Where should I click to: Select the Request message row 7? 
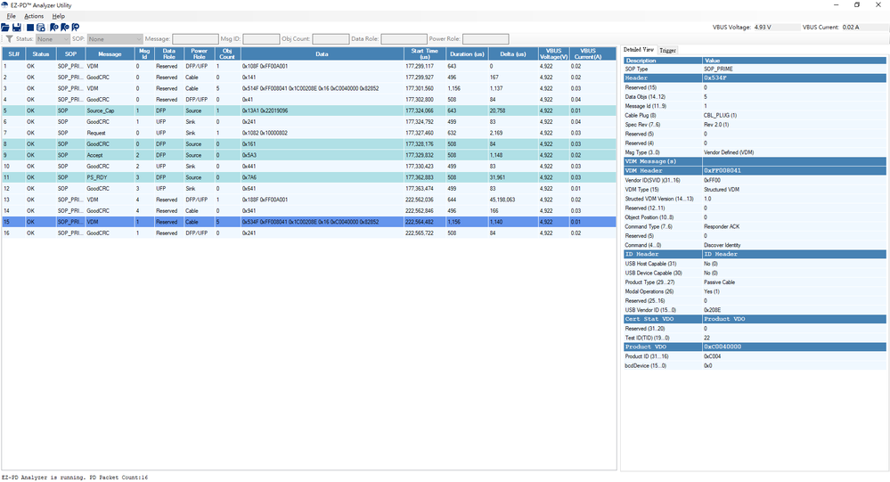[x=309, y=133]
